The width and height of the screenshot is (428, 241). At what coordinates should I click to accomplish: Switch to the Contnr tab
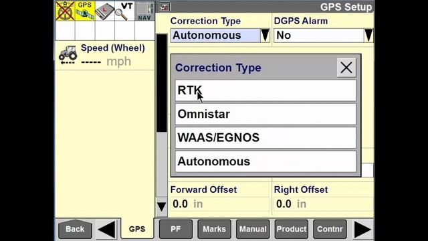pos(330,229)
